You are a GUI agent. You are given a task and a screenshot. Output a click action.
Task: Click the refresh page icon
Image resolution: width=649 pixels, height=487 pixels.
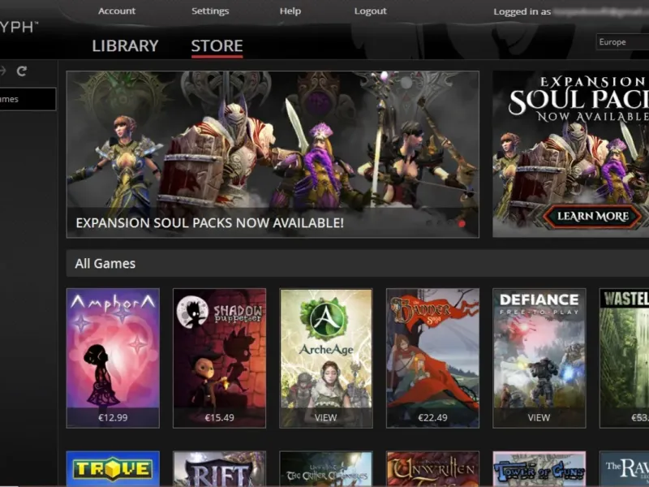pos(22,71)
